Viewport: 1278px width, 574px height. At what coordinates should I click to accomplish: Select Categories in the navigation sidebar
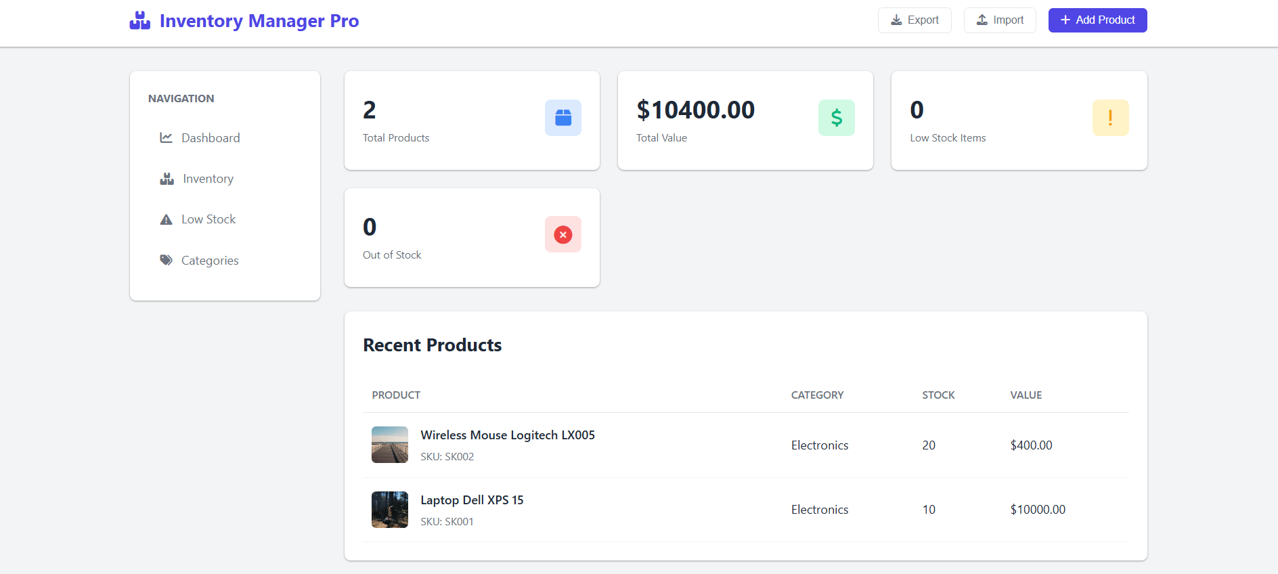210,261
